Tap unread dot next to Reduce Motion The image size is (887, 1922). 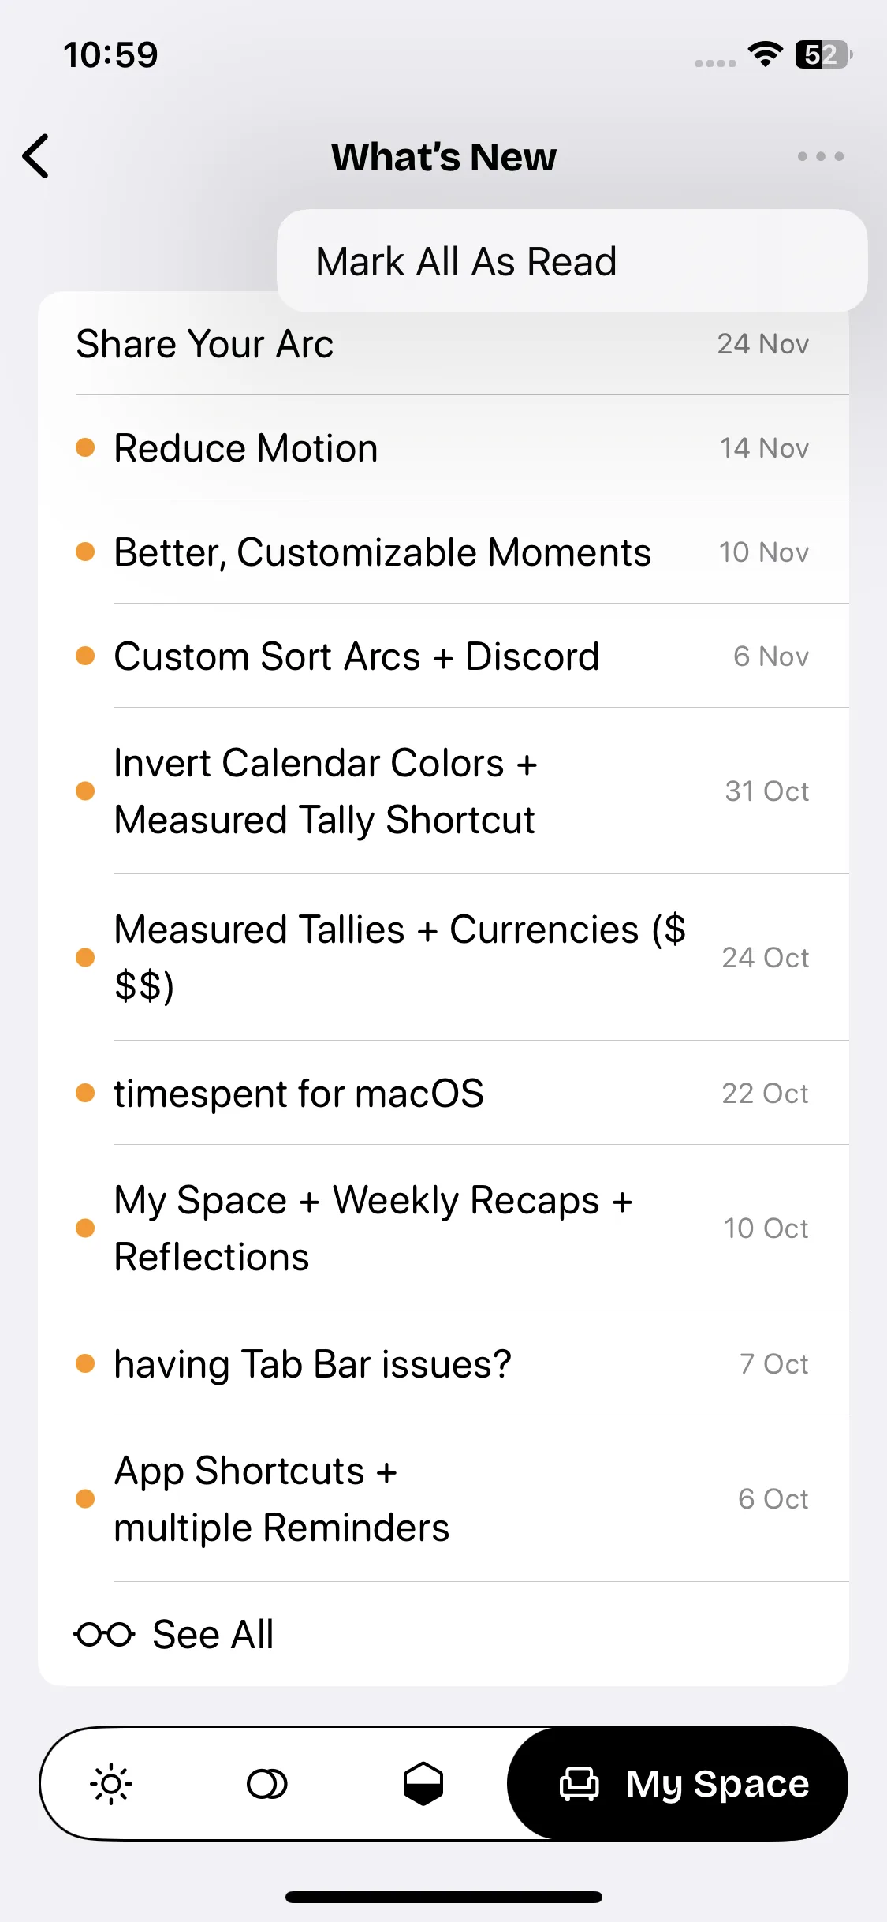point(85,448)
